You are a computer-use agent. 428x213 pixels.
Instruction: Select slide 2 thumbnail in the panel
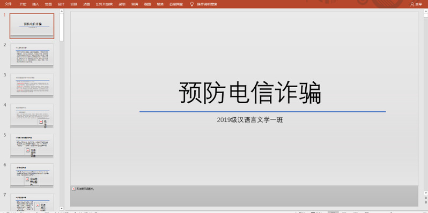[x=32, y=56]
